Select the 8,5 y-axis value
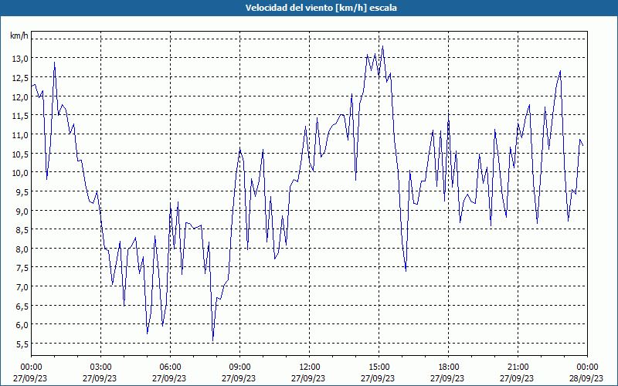618x386 pixels. [x=22, y=230]
